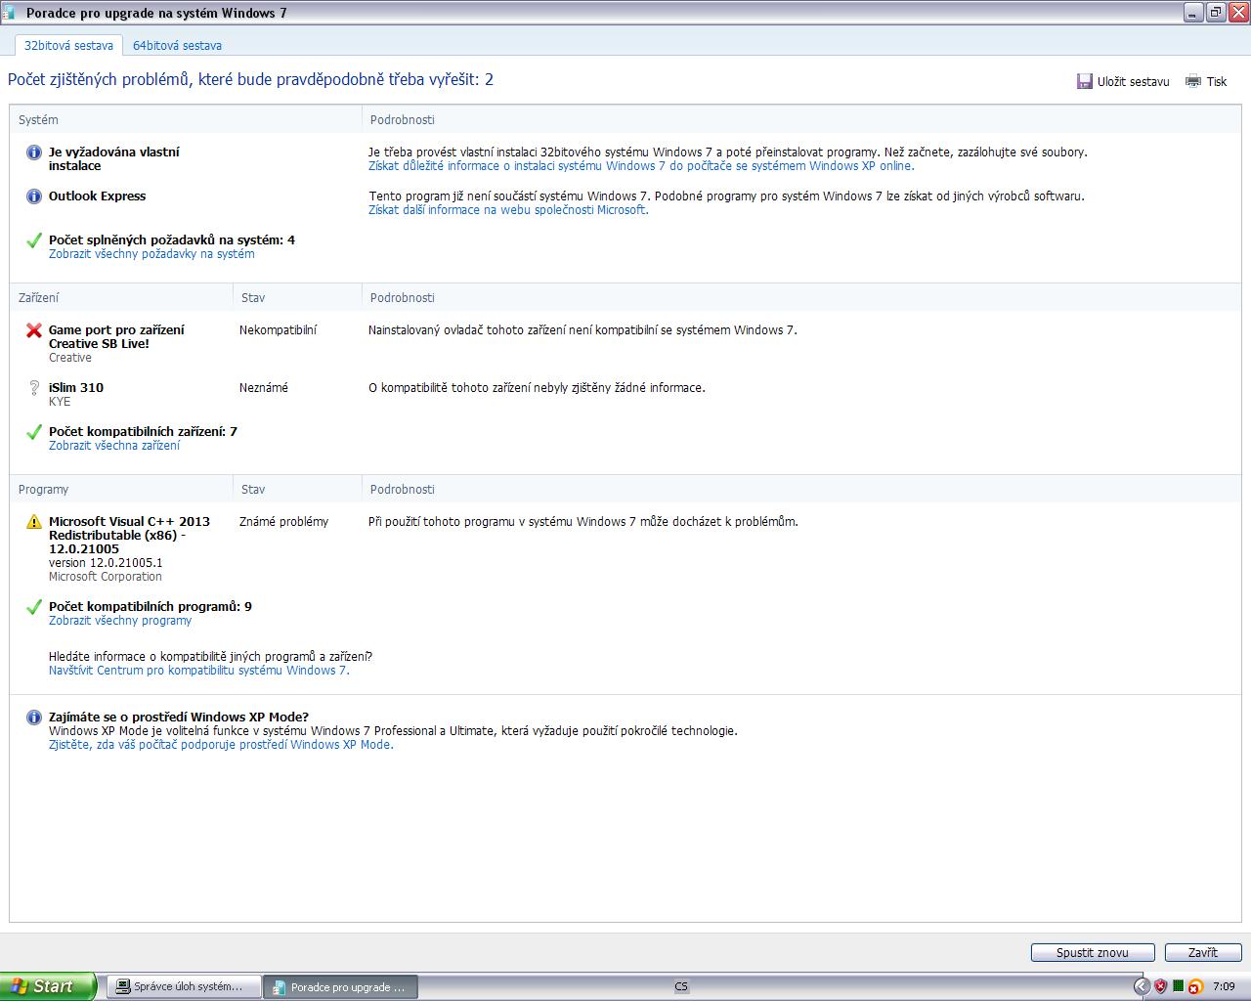Click the Spustit znovu button
Viewport: 1251px width, 1001px height.
coord(1093,952)
